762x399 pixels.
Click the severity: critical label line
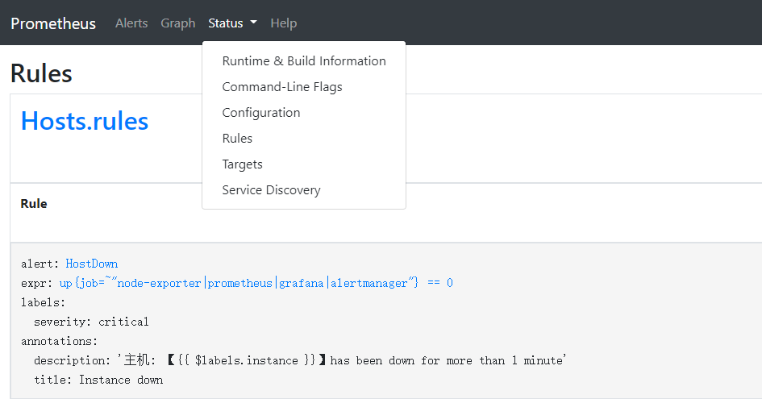click(x=91, y=322)
